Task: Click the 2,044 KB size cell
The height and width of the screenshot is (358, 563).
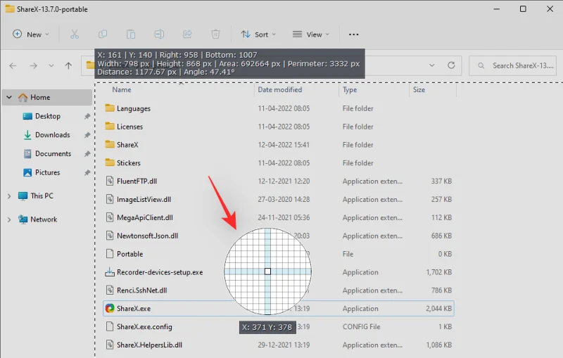Action: point(438,309)
